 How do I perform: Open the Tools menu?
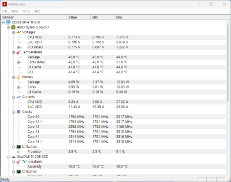26,11
